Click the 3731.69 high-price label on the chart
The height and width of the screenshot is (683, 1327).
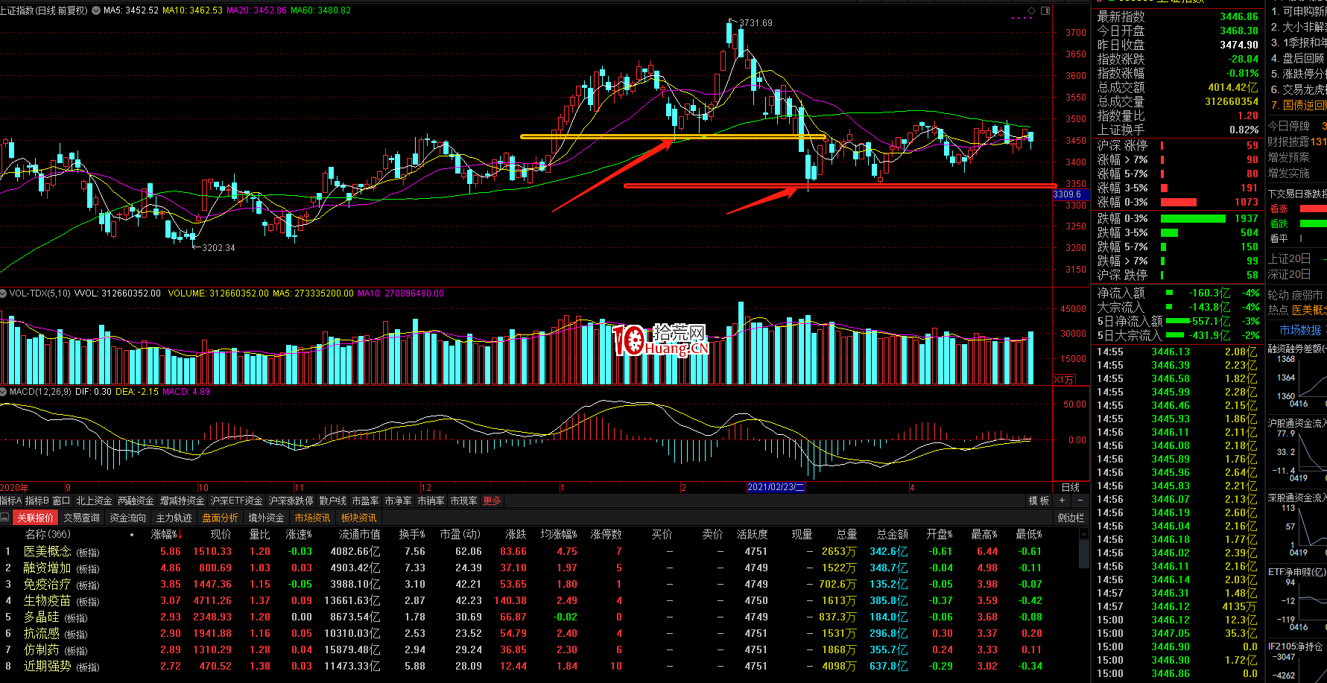756,23
